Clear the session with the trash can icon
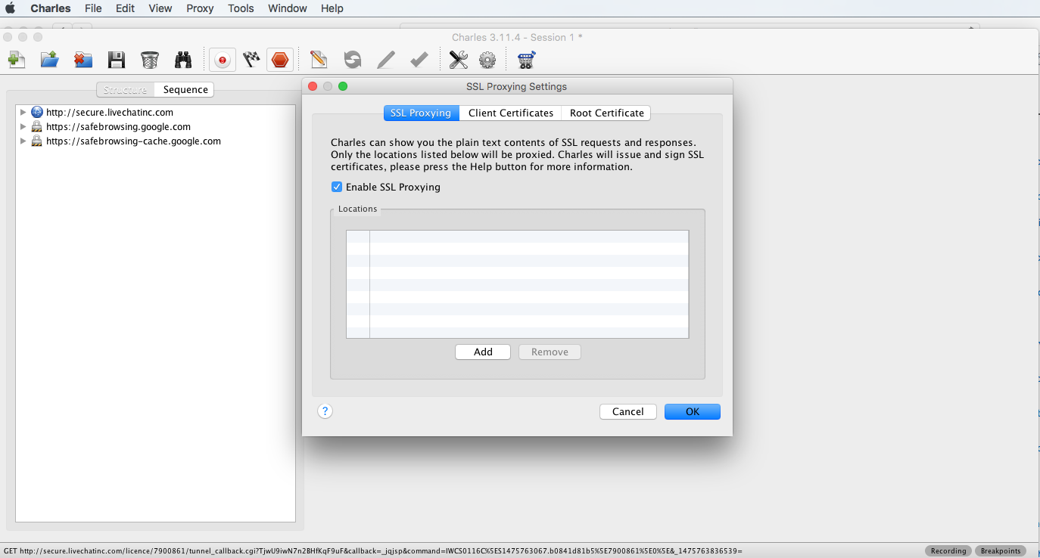Screen dimensions: 1040x558 coord(150,60)
